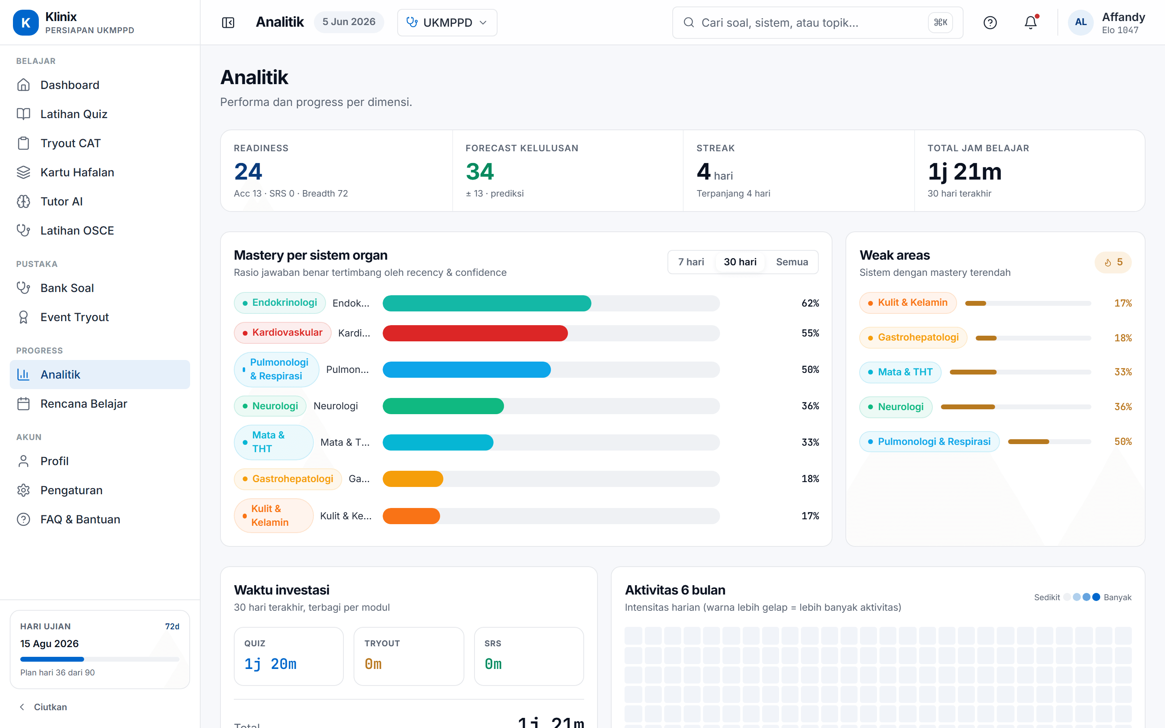Open Dashboard from sidebar
This screenshot has height=728, width=1165.
(100, 85)
